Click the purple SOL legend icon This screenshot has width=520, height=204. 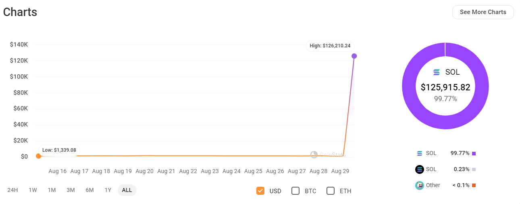420,153
